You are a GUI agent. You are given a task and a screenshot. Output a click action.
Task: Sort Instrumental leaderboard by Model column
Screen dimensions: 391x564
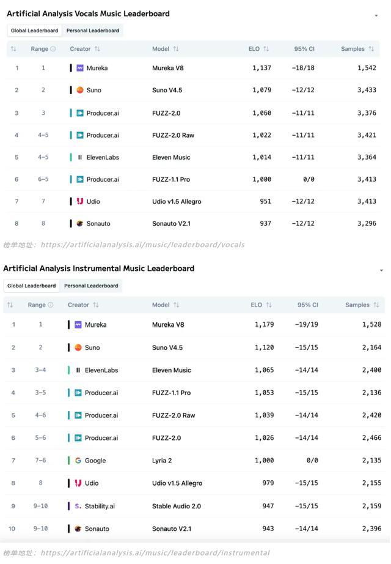pos(176,305)
